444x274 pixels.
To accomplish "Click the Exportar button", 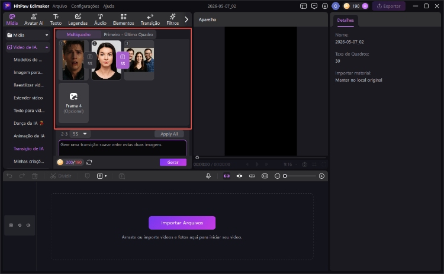I will pyautogui.click(x=389, y=6).
